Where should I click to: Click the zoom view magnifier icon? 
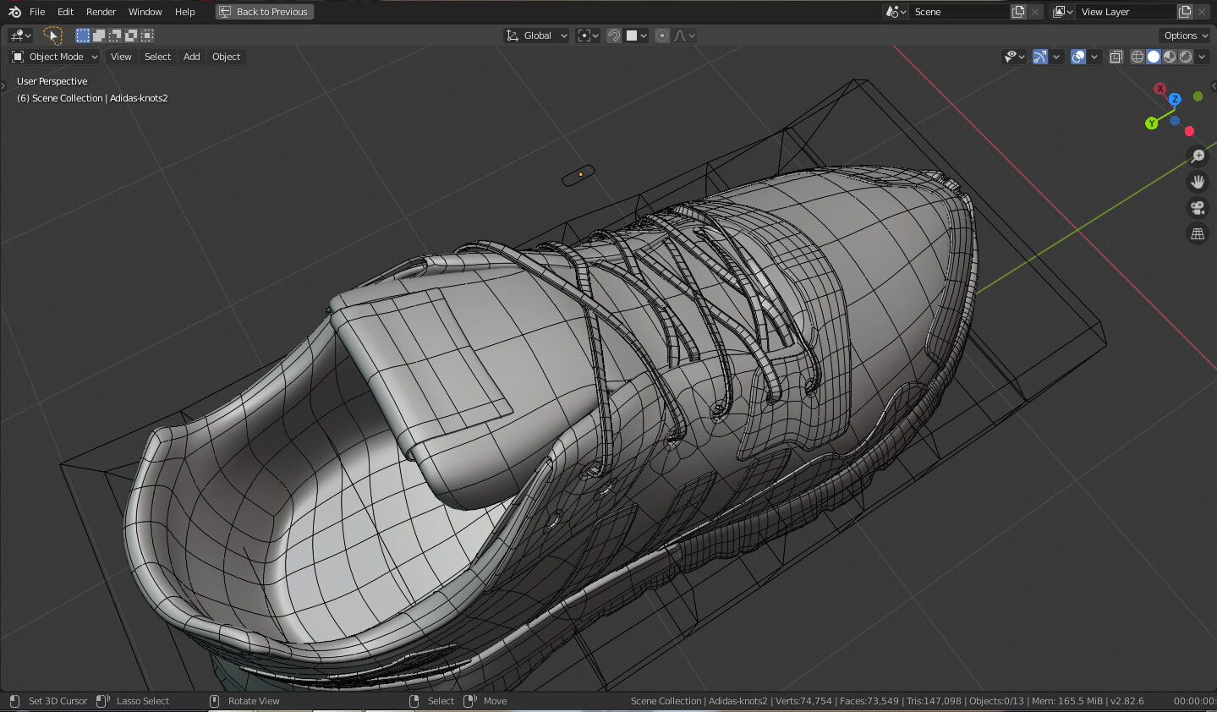(x=1198, y=156)
